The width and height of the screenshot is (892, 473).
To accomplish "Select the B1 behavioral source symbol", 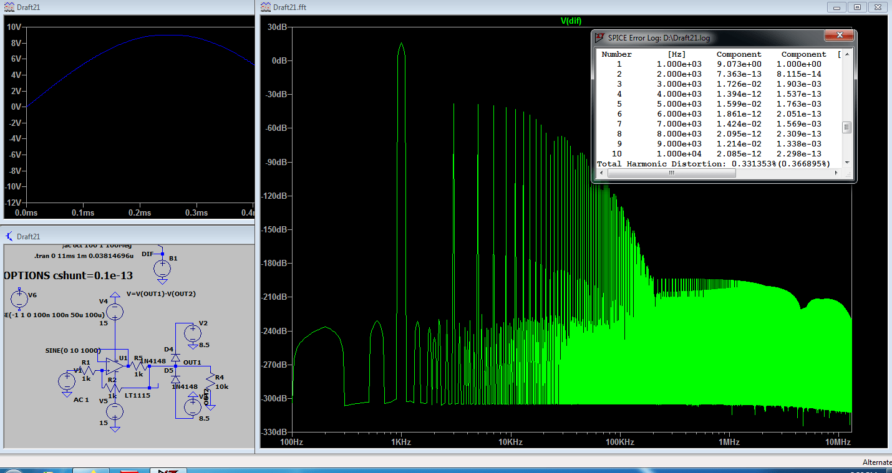I will (x=162, y=269).
